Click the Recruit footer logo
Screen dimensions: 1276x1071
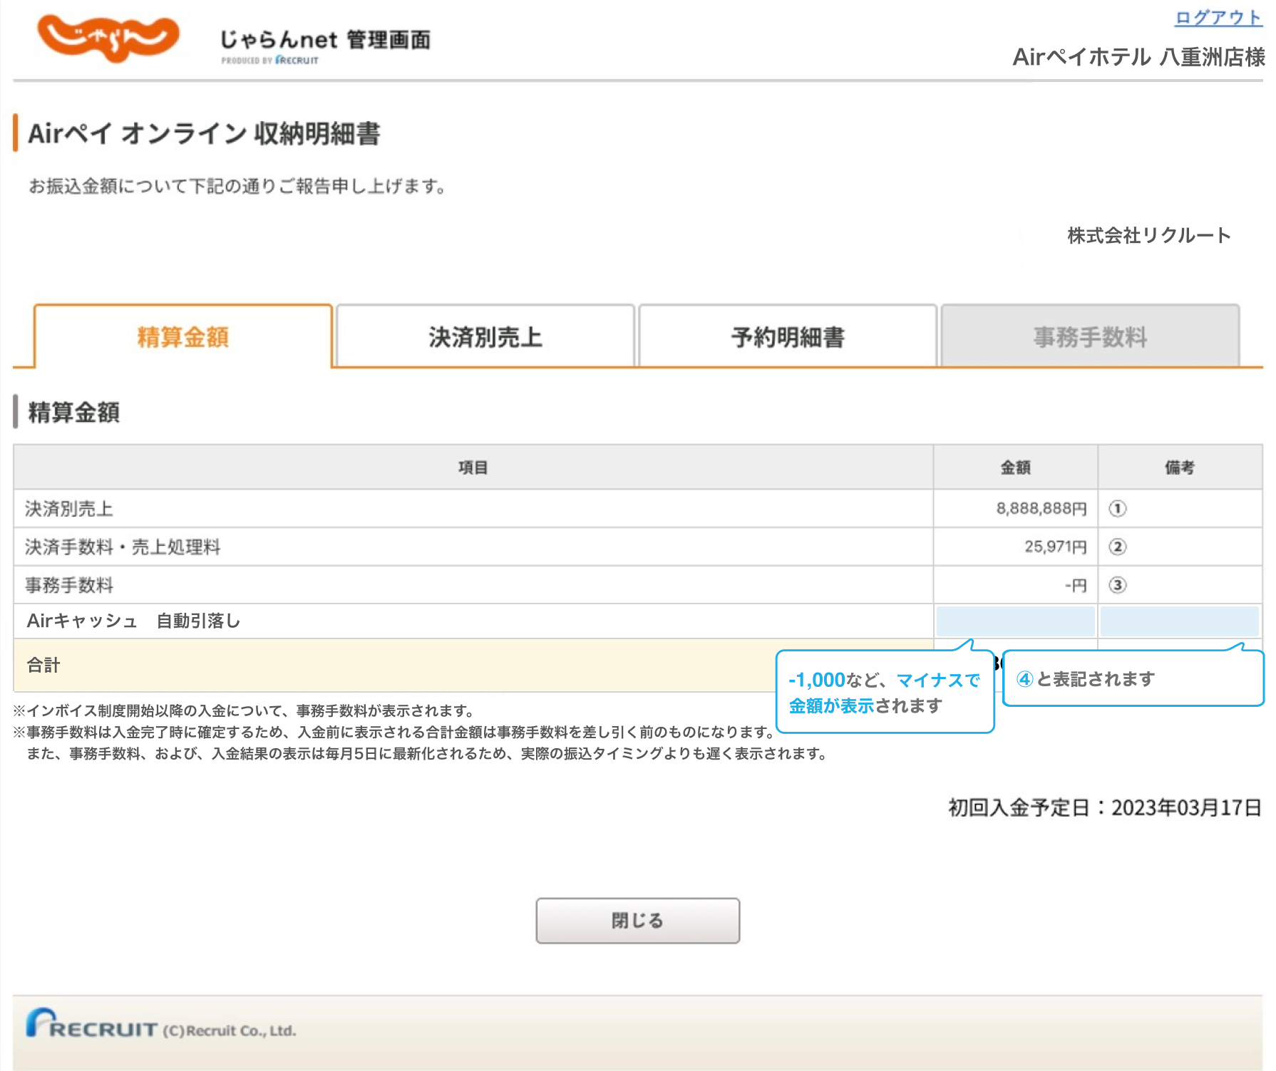[x=91, y=1024]
